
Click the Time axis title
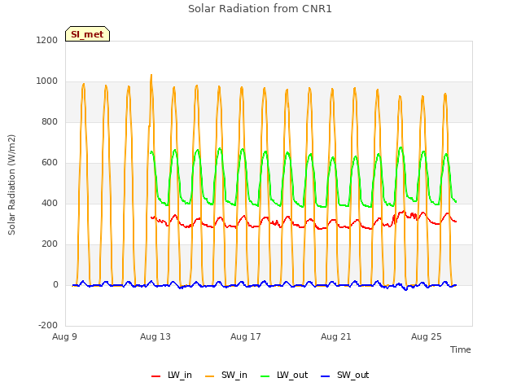point(461,349)
